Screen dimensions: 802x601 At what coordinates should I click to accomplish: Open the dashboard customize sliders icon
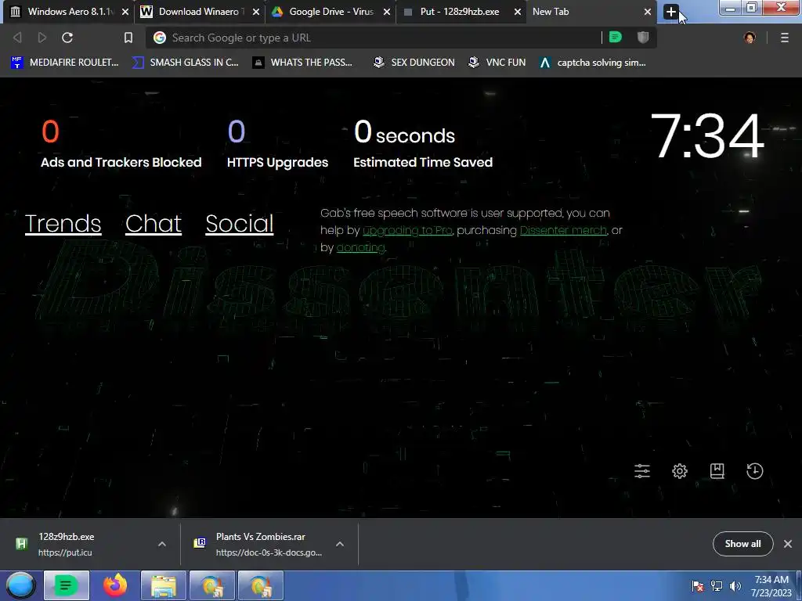(x=642, y=470)
